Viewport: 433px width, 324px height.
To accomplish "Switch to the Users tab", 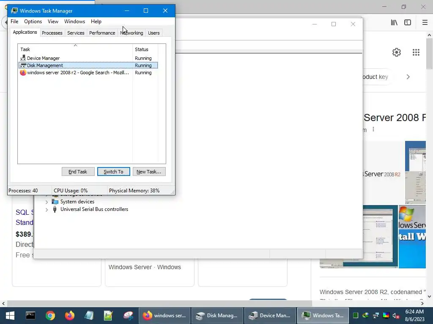I will [x=154, y=33].
